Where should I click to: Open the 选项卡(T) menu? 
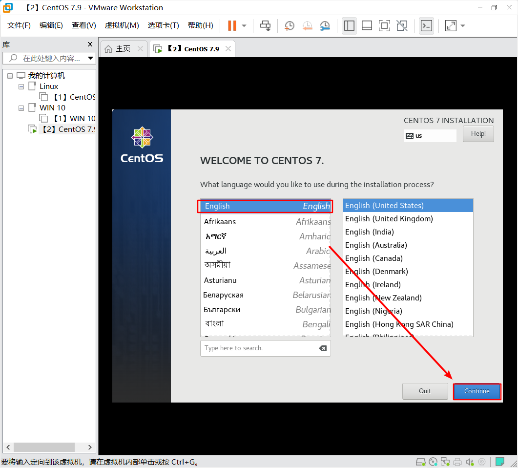[163, 25]
